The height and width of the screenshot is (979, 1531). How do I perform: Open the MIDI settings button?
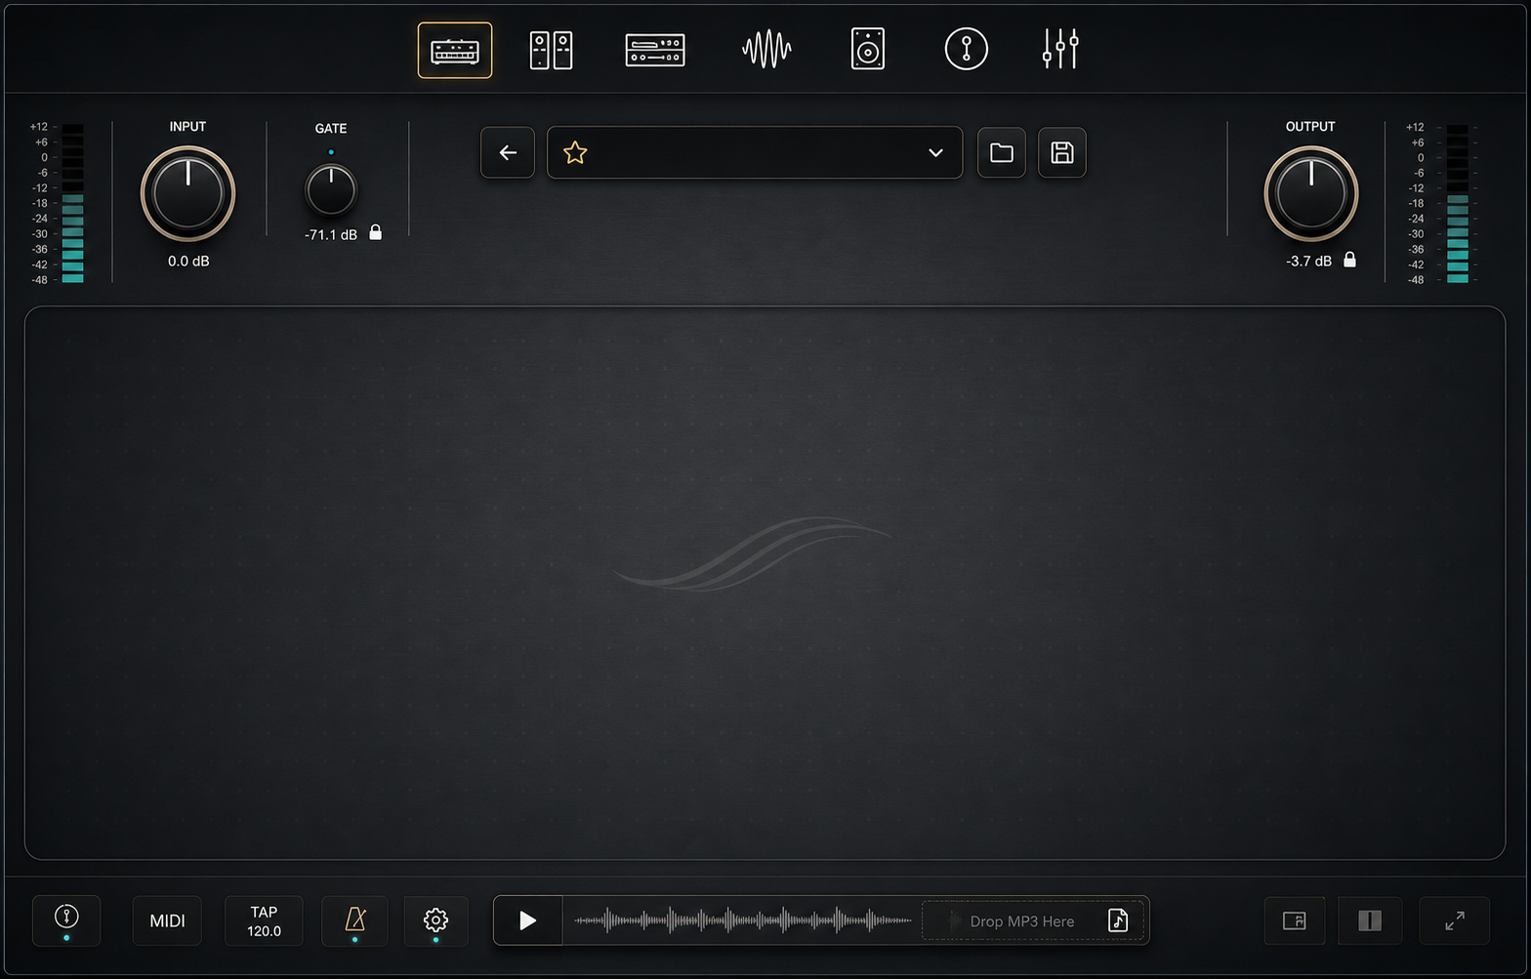coord(167,920)
